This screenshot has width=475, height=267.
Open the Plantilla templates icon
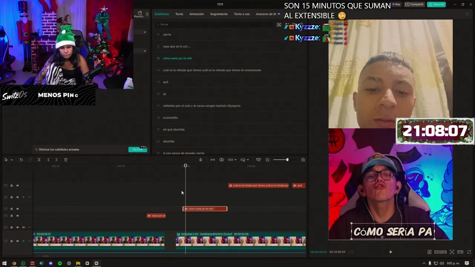[x=140, y=14]
